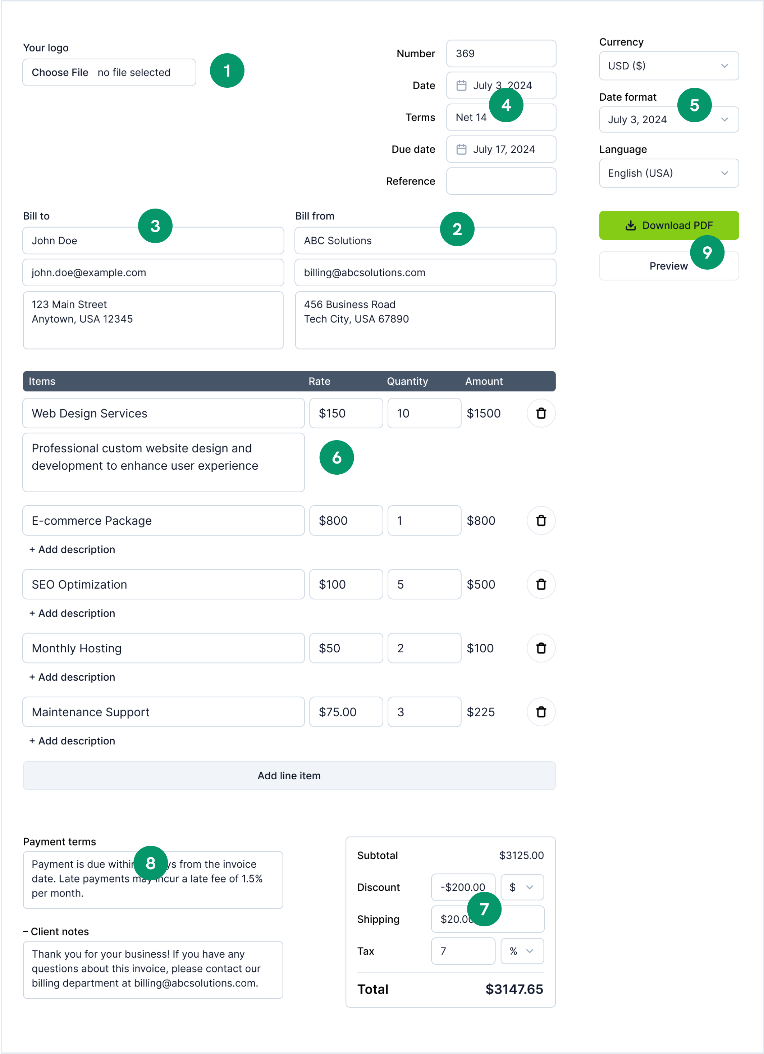Edit the Discount amount -$200.00

pos(463,887)
